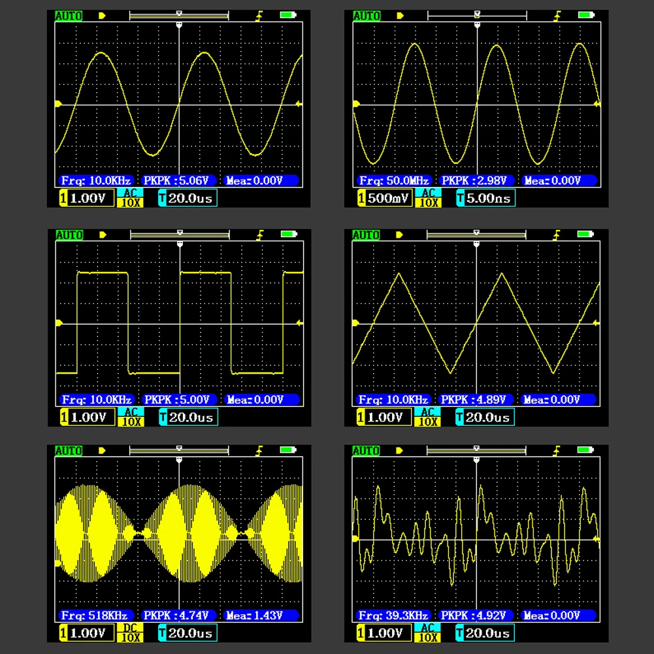Click the rising-edge trigger icon on the square wave screen

pos(259,235)
